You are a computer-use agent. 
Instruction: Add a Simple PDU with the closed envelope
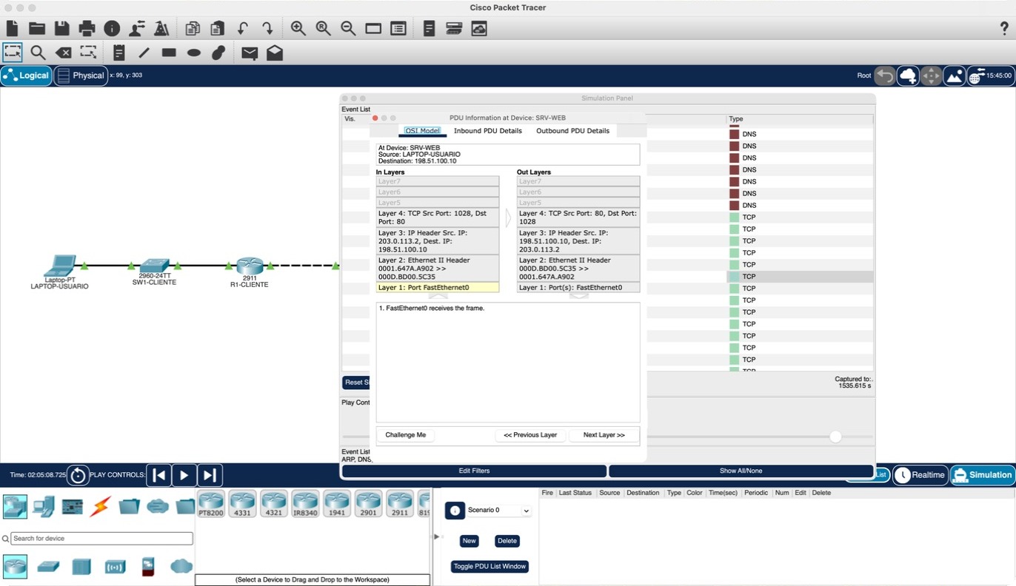[x=250, y=53]
